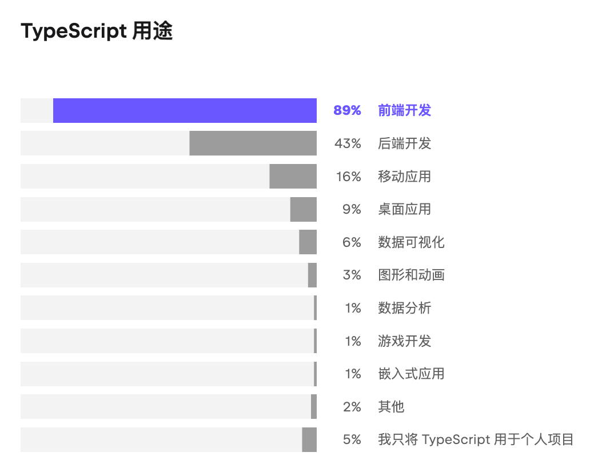The width and height of the screenshot is (598, 472).
Task: Click the TypeScript 用途 chart title
Action: click(97, 31)
